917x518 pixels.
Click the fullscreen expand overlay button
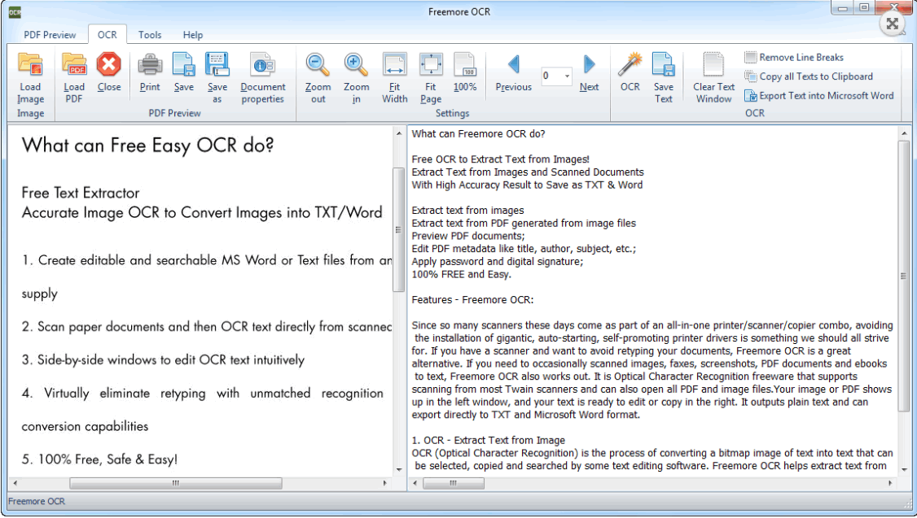(892, 24)
